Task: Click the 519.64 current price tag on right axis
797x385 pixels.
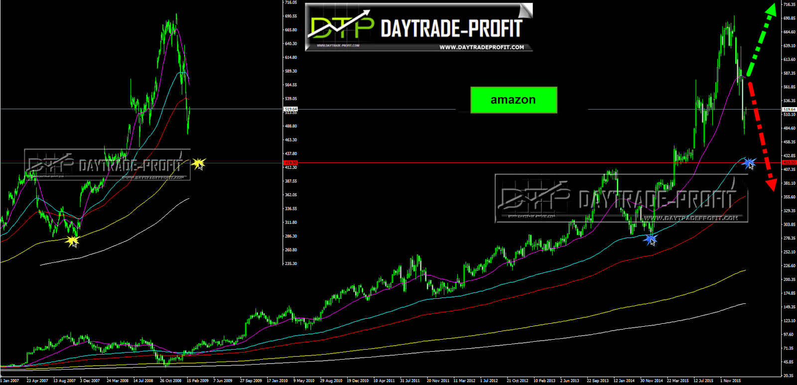Action: pos(789,110)
